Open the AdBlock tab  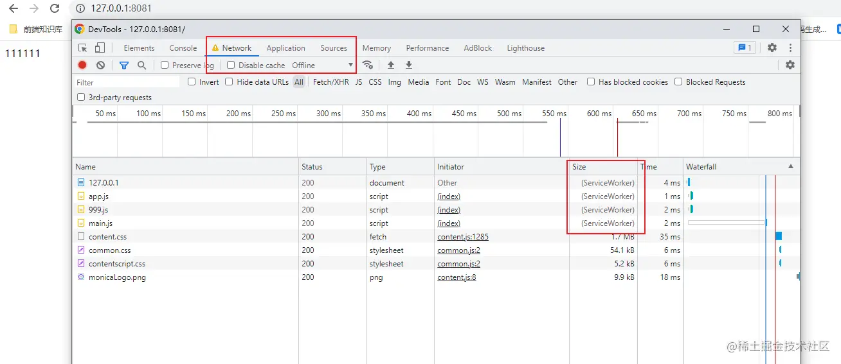pos(478,48)
